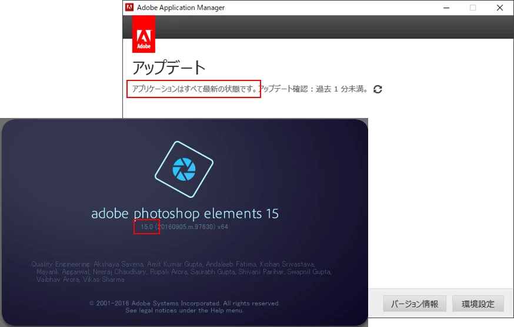The image size is (514, 327).
Task: Click the red Adobe logo
Action: pos(143,34)
